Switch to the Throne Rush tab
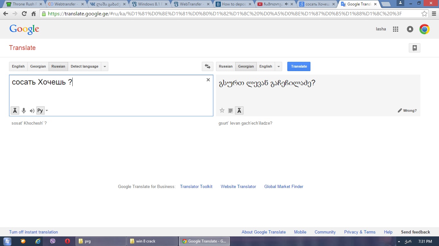439x246 pixels. click(22, 4)
